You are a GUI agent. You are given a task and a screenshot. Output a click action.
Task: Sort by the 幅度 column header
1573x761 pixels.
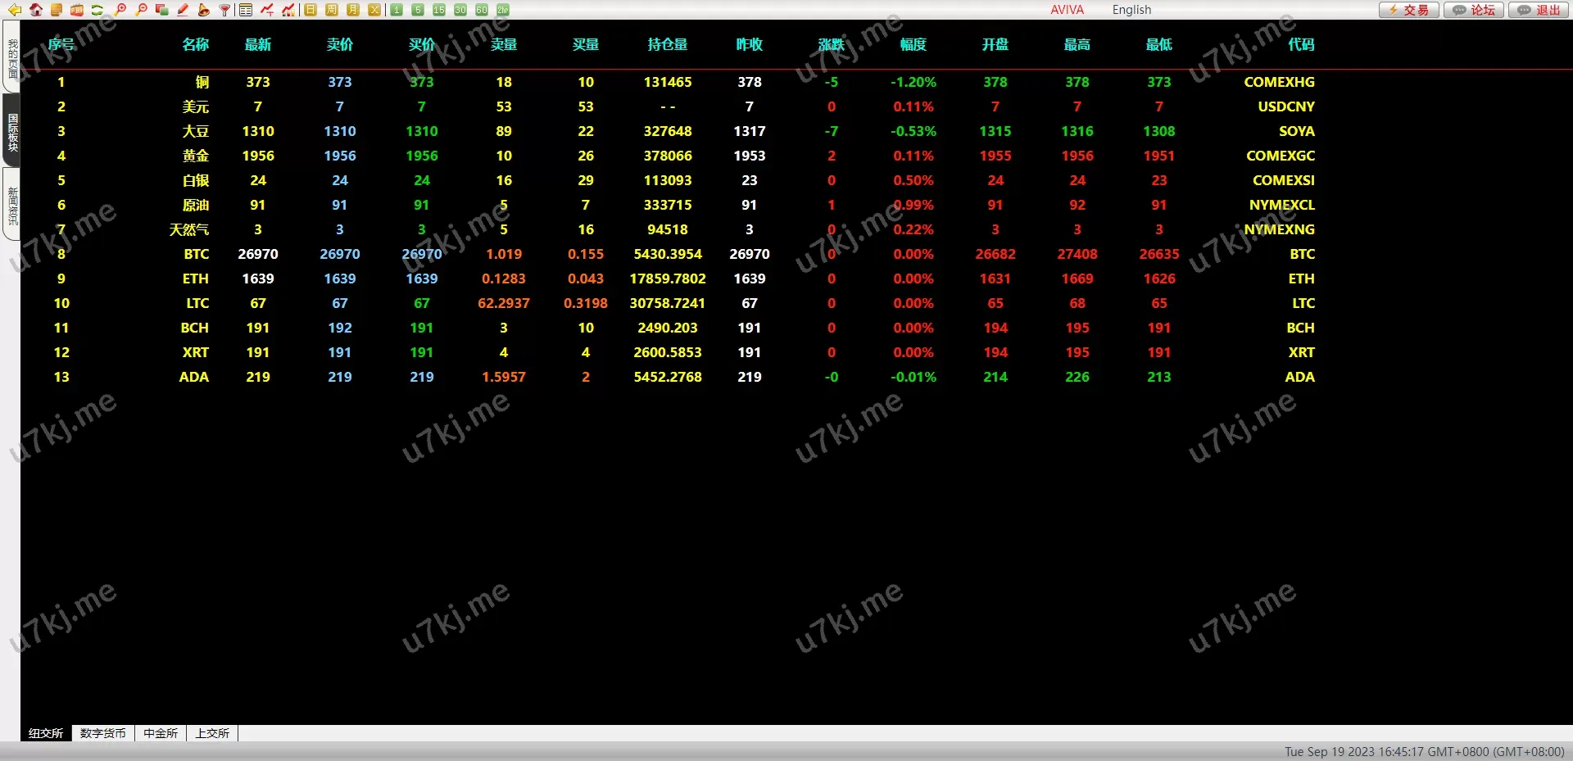[x=913, y=44]
